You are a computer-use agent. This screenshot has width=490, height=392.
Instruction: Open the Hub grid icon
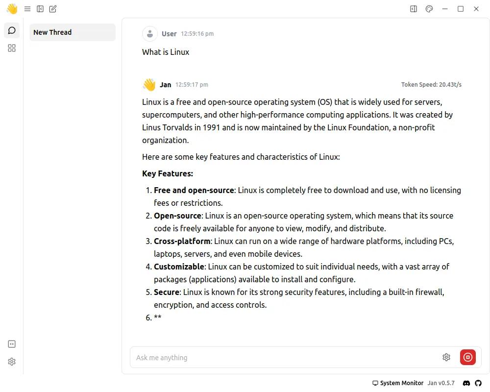12,48
